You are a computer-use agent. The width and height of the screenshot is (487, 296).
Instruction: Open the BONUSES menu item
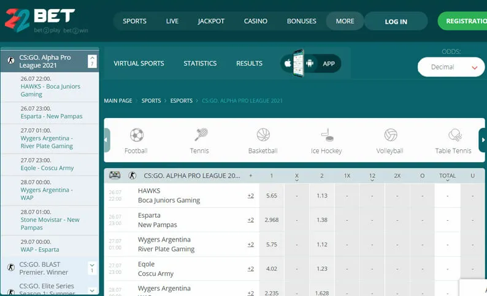[301, 21]
